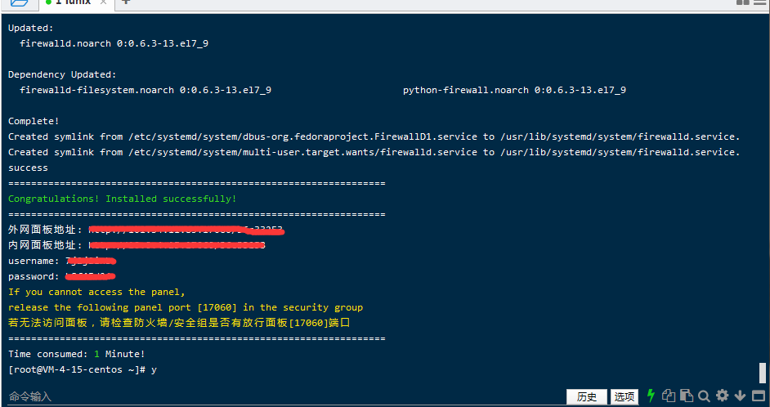The width and height of the screenshot is (770, 407).
Task: Click the "[root@VM-4-15-centos ~]# y" prompt line
Action: [83, 369]
